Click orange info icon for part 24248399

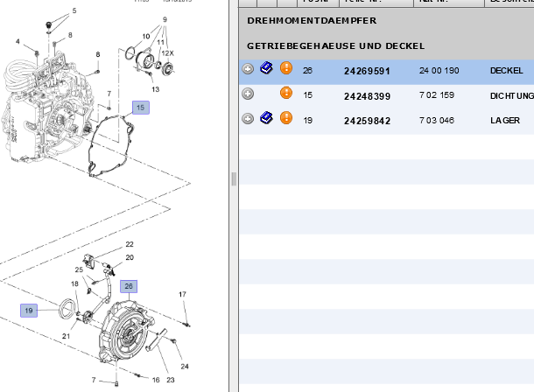(x=285, y=94)
